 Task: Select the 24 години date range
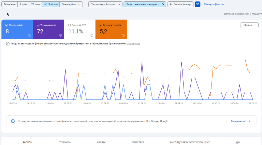pyautogui.click(x=10, y=4)
